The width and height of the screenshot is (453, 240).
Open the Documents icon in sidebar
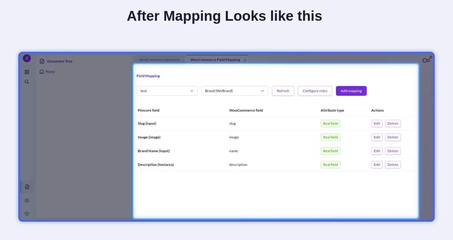[x=27, y=187]
